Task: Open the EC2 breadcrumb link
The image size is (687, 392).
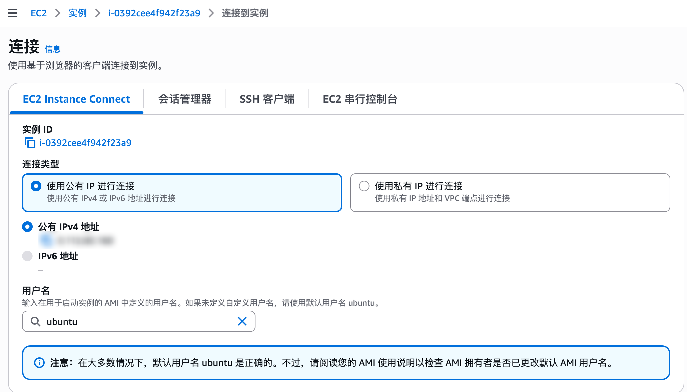Action: (x=39, y=13)
